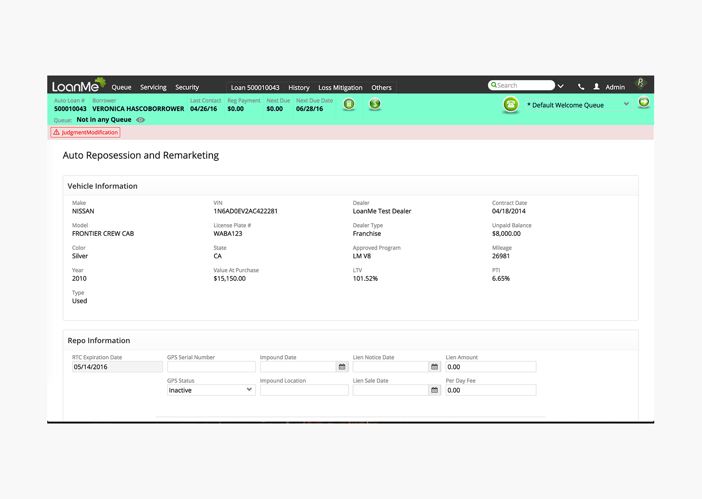Open calendar picker for Lien Notice Date
The width and height of the screenshot is (702, 499).
435,367
